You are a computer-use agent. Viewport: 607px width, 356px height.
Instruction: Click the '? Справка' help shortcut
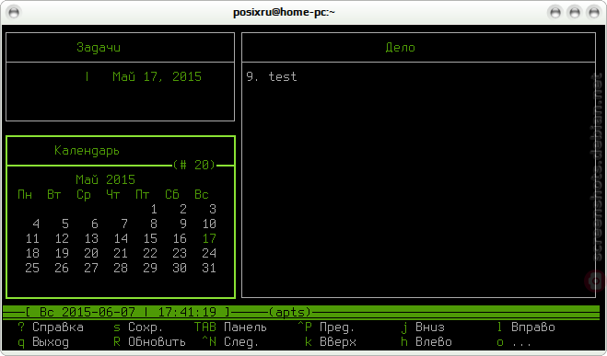click(51, 327)
